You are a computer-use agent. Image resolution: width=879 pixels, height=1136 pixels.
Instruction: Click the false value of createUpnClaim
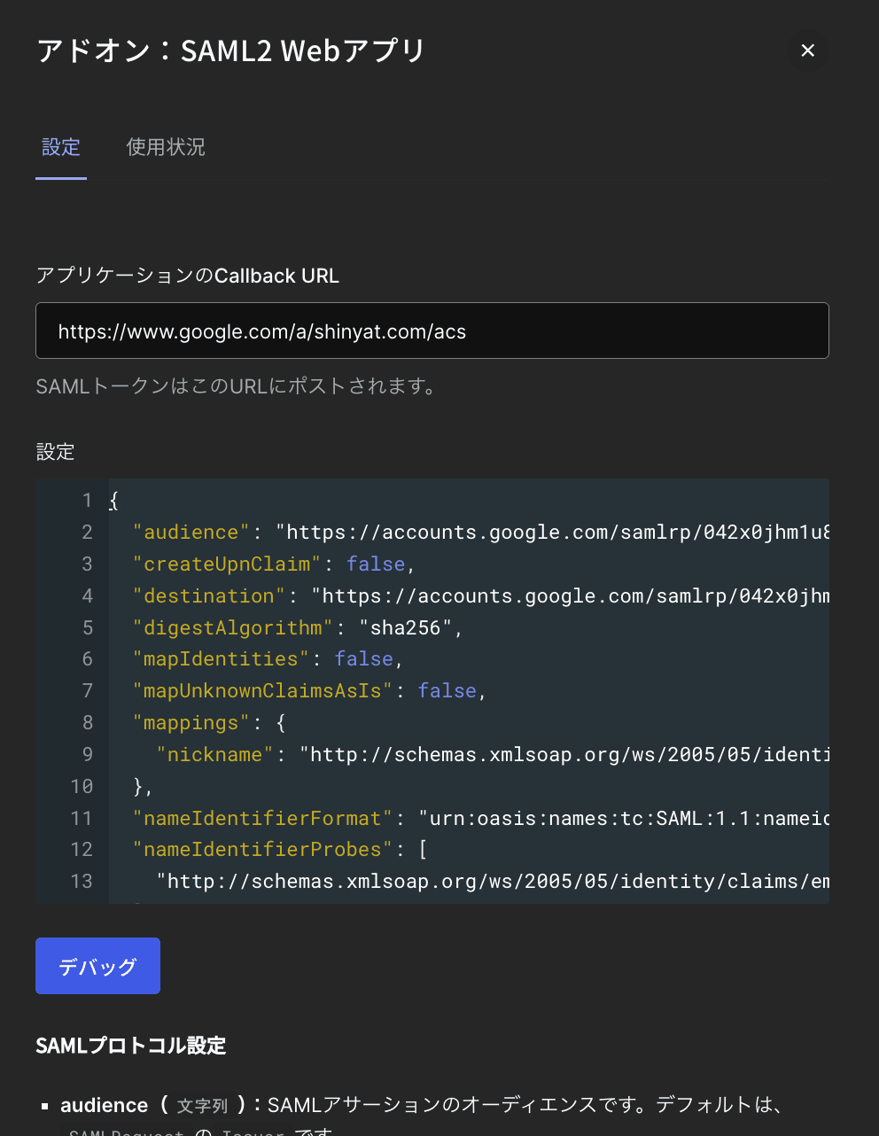point(376,564)
